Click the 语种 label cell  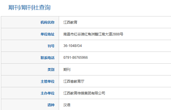click(30, 105)
